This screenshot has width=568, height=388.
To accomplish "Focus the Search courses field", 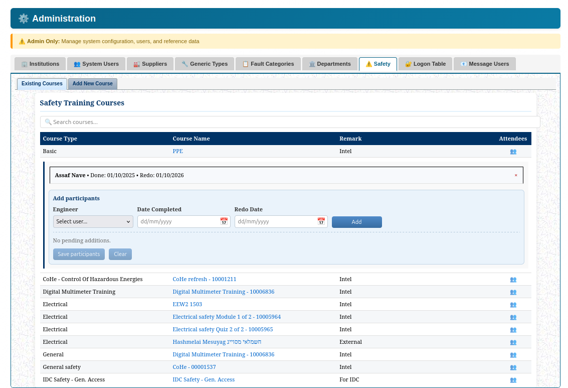I will click(x=290, y=122).
